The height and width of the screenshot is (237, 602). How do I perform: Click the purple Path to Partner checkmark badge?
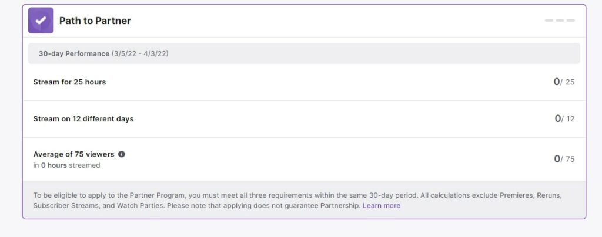tap(41, 21)
